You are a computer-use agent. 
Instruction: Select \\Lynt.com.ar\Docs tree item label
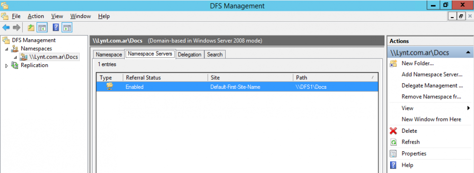54,57
